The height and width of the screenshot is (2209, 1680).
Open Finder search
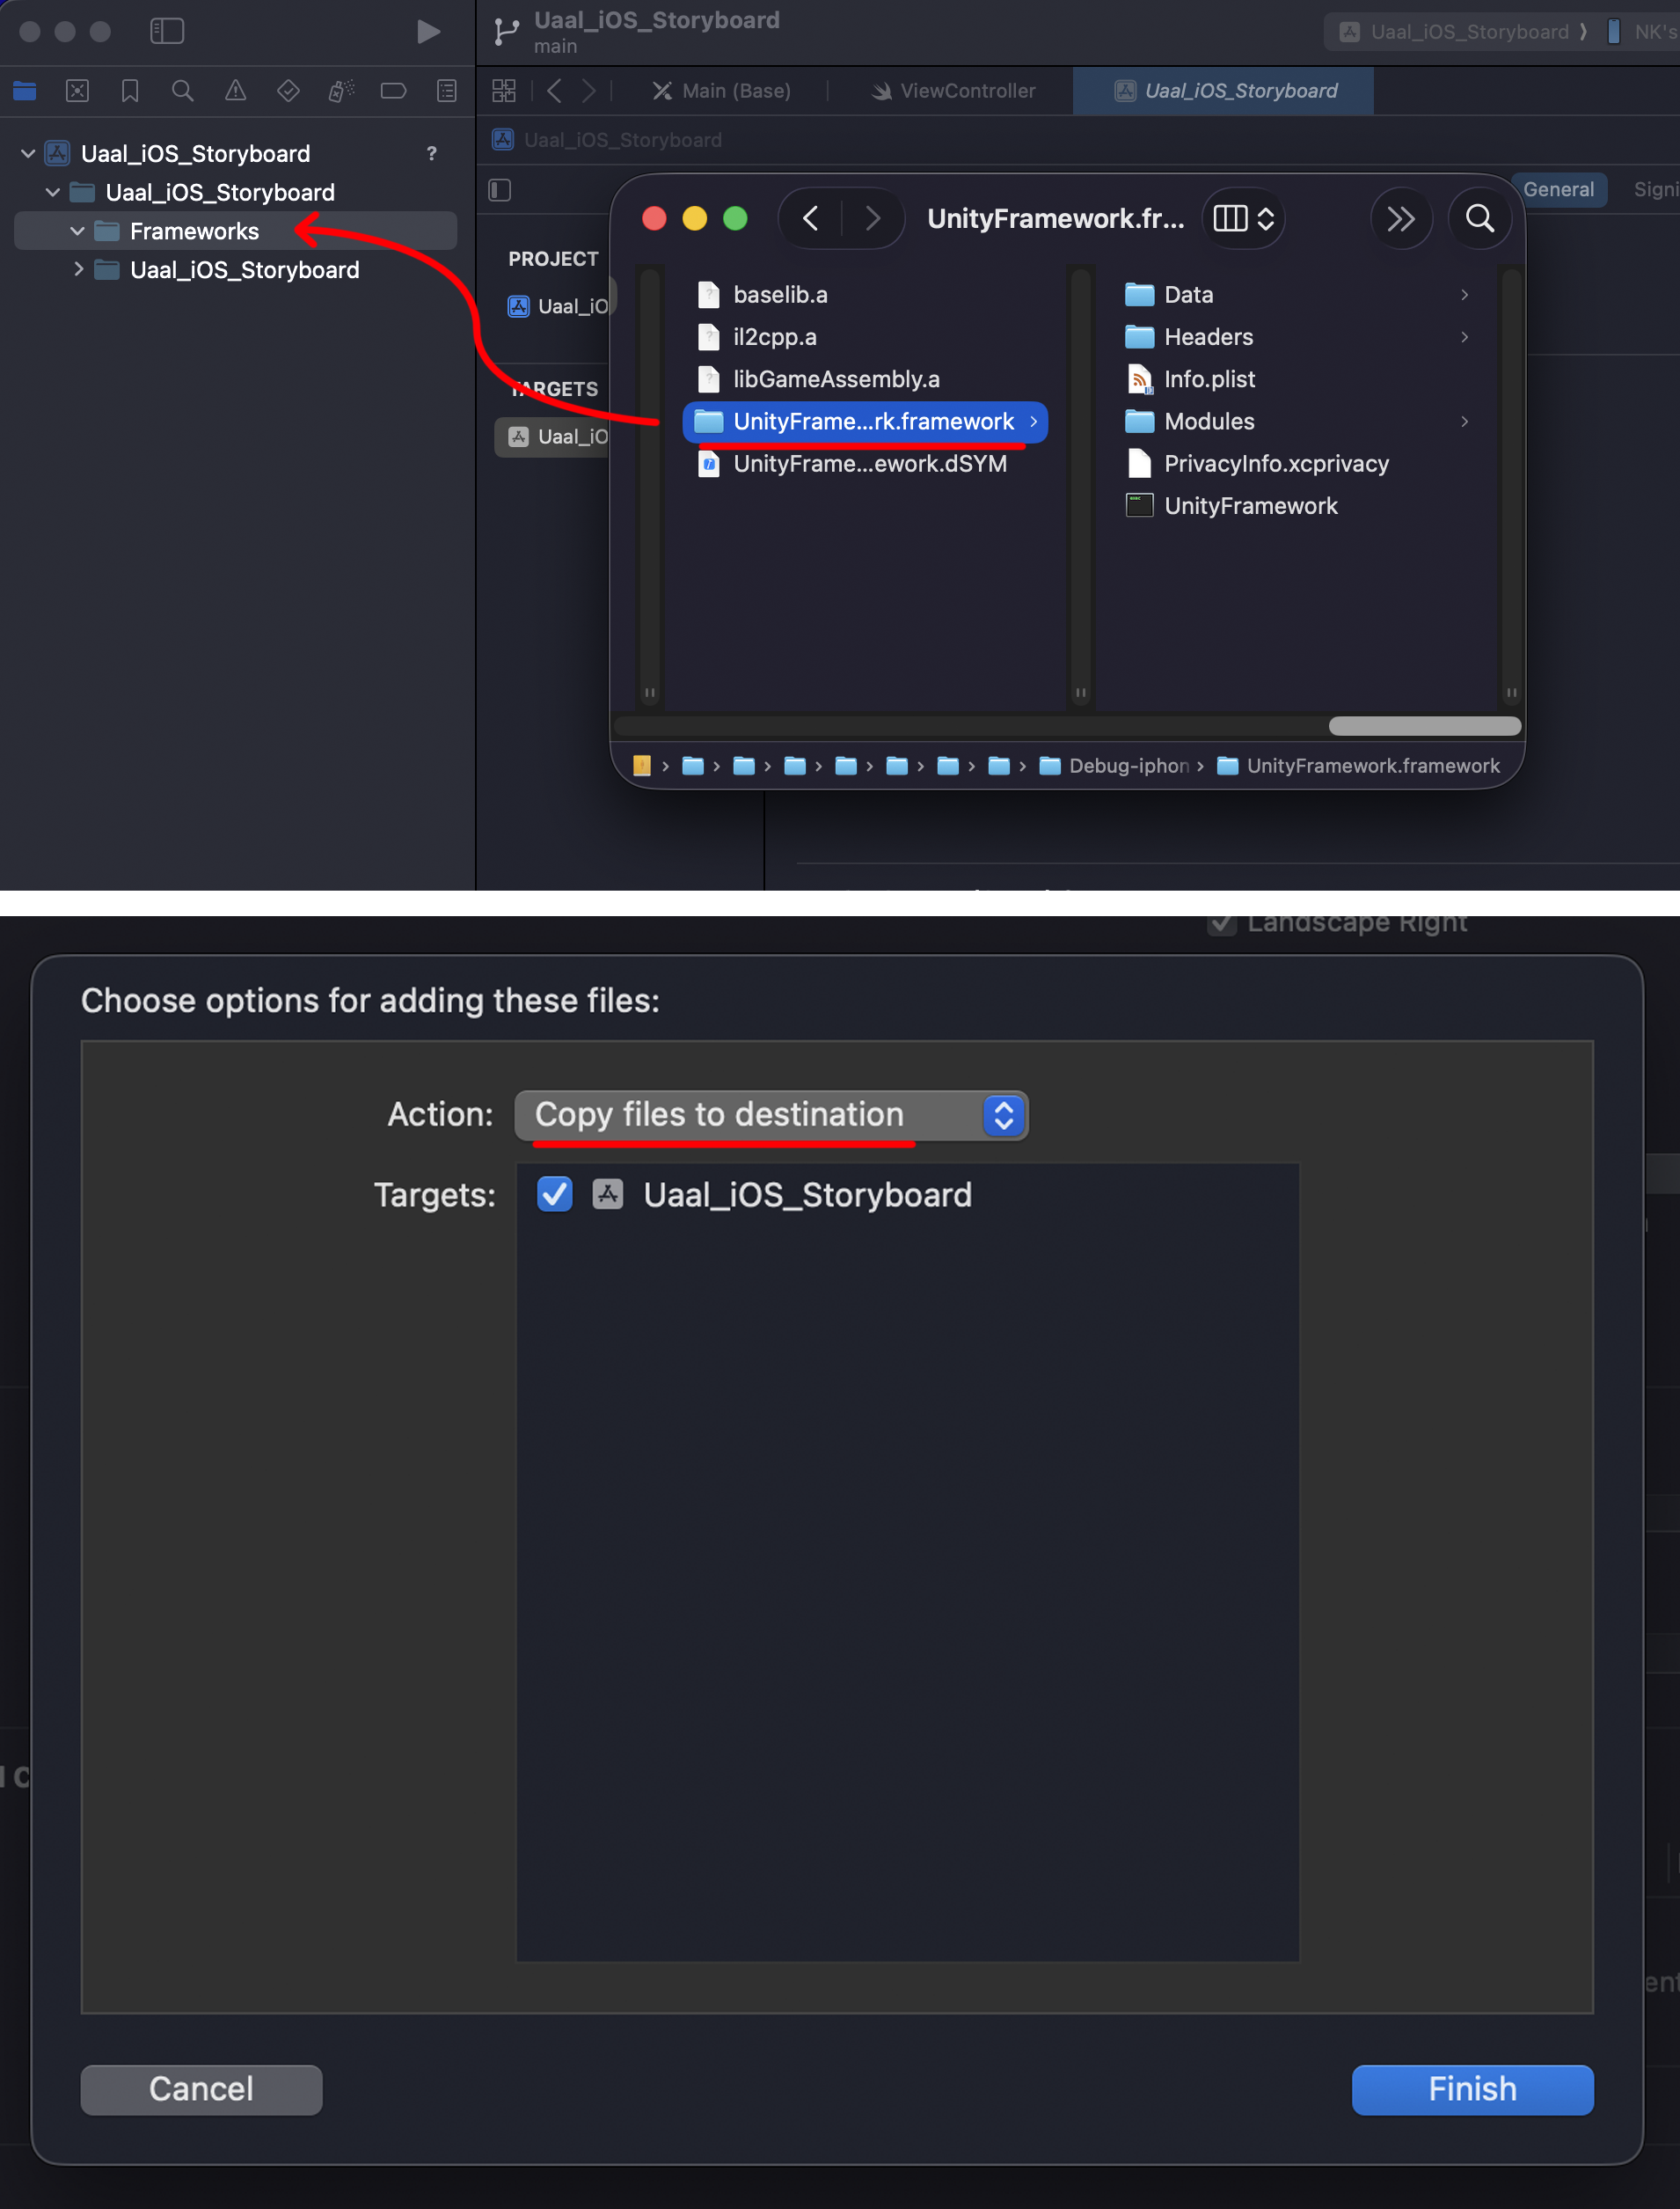[1479, 218]
